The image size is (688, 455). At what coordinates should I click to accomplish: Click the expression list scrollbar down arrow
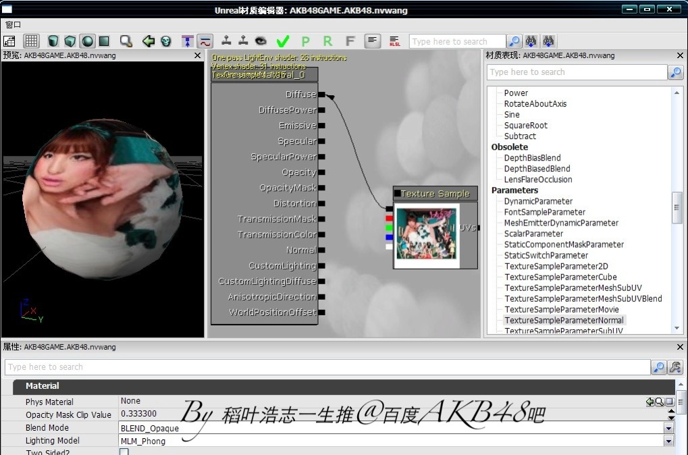[x=677, y=328]
